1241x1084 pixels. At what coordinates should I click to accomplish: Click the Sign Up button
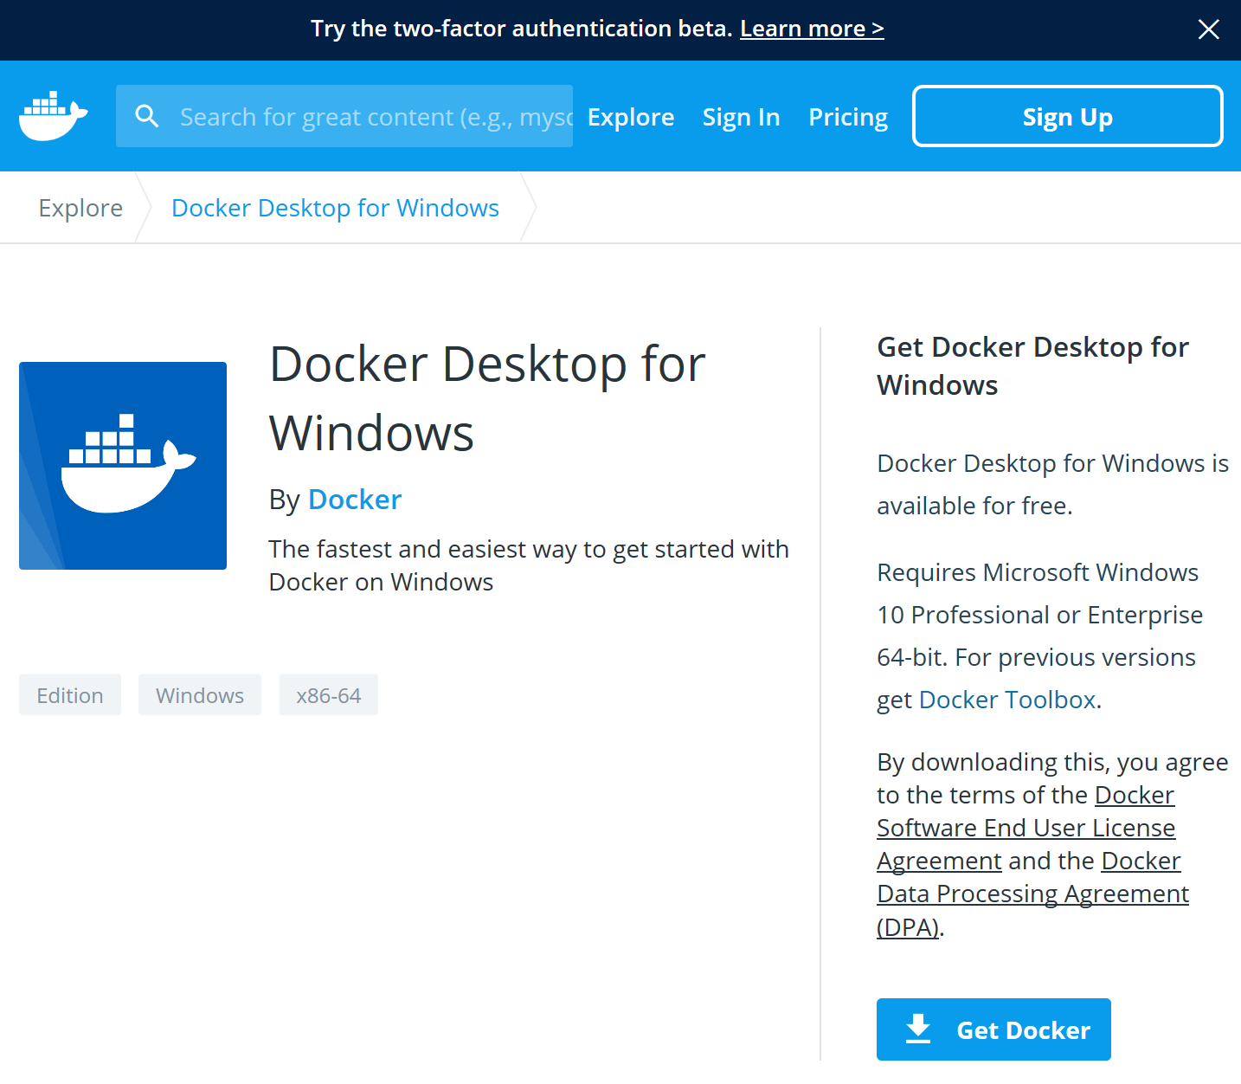pyautogui.click(x=1068, y=116)
